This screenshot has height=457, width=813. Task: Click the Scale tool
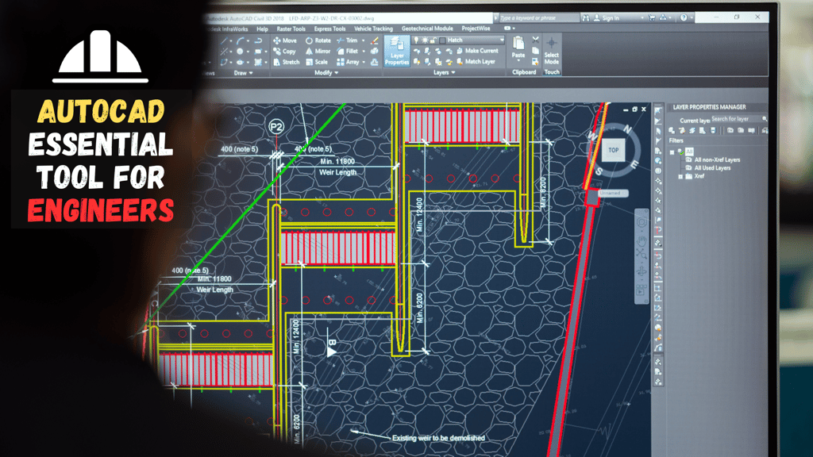316,62
